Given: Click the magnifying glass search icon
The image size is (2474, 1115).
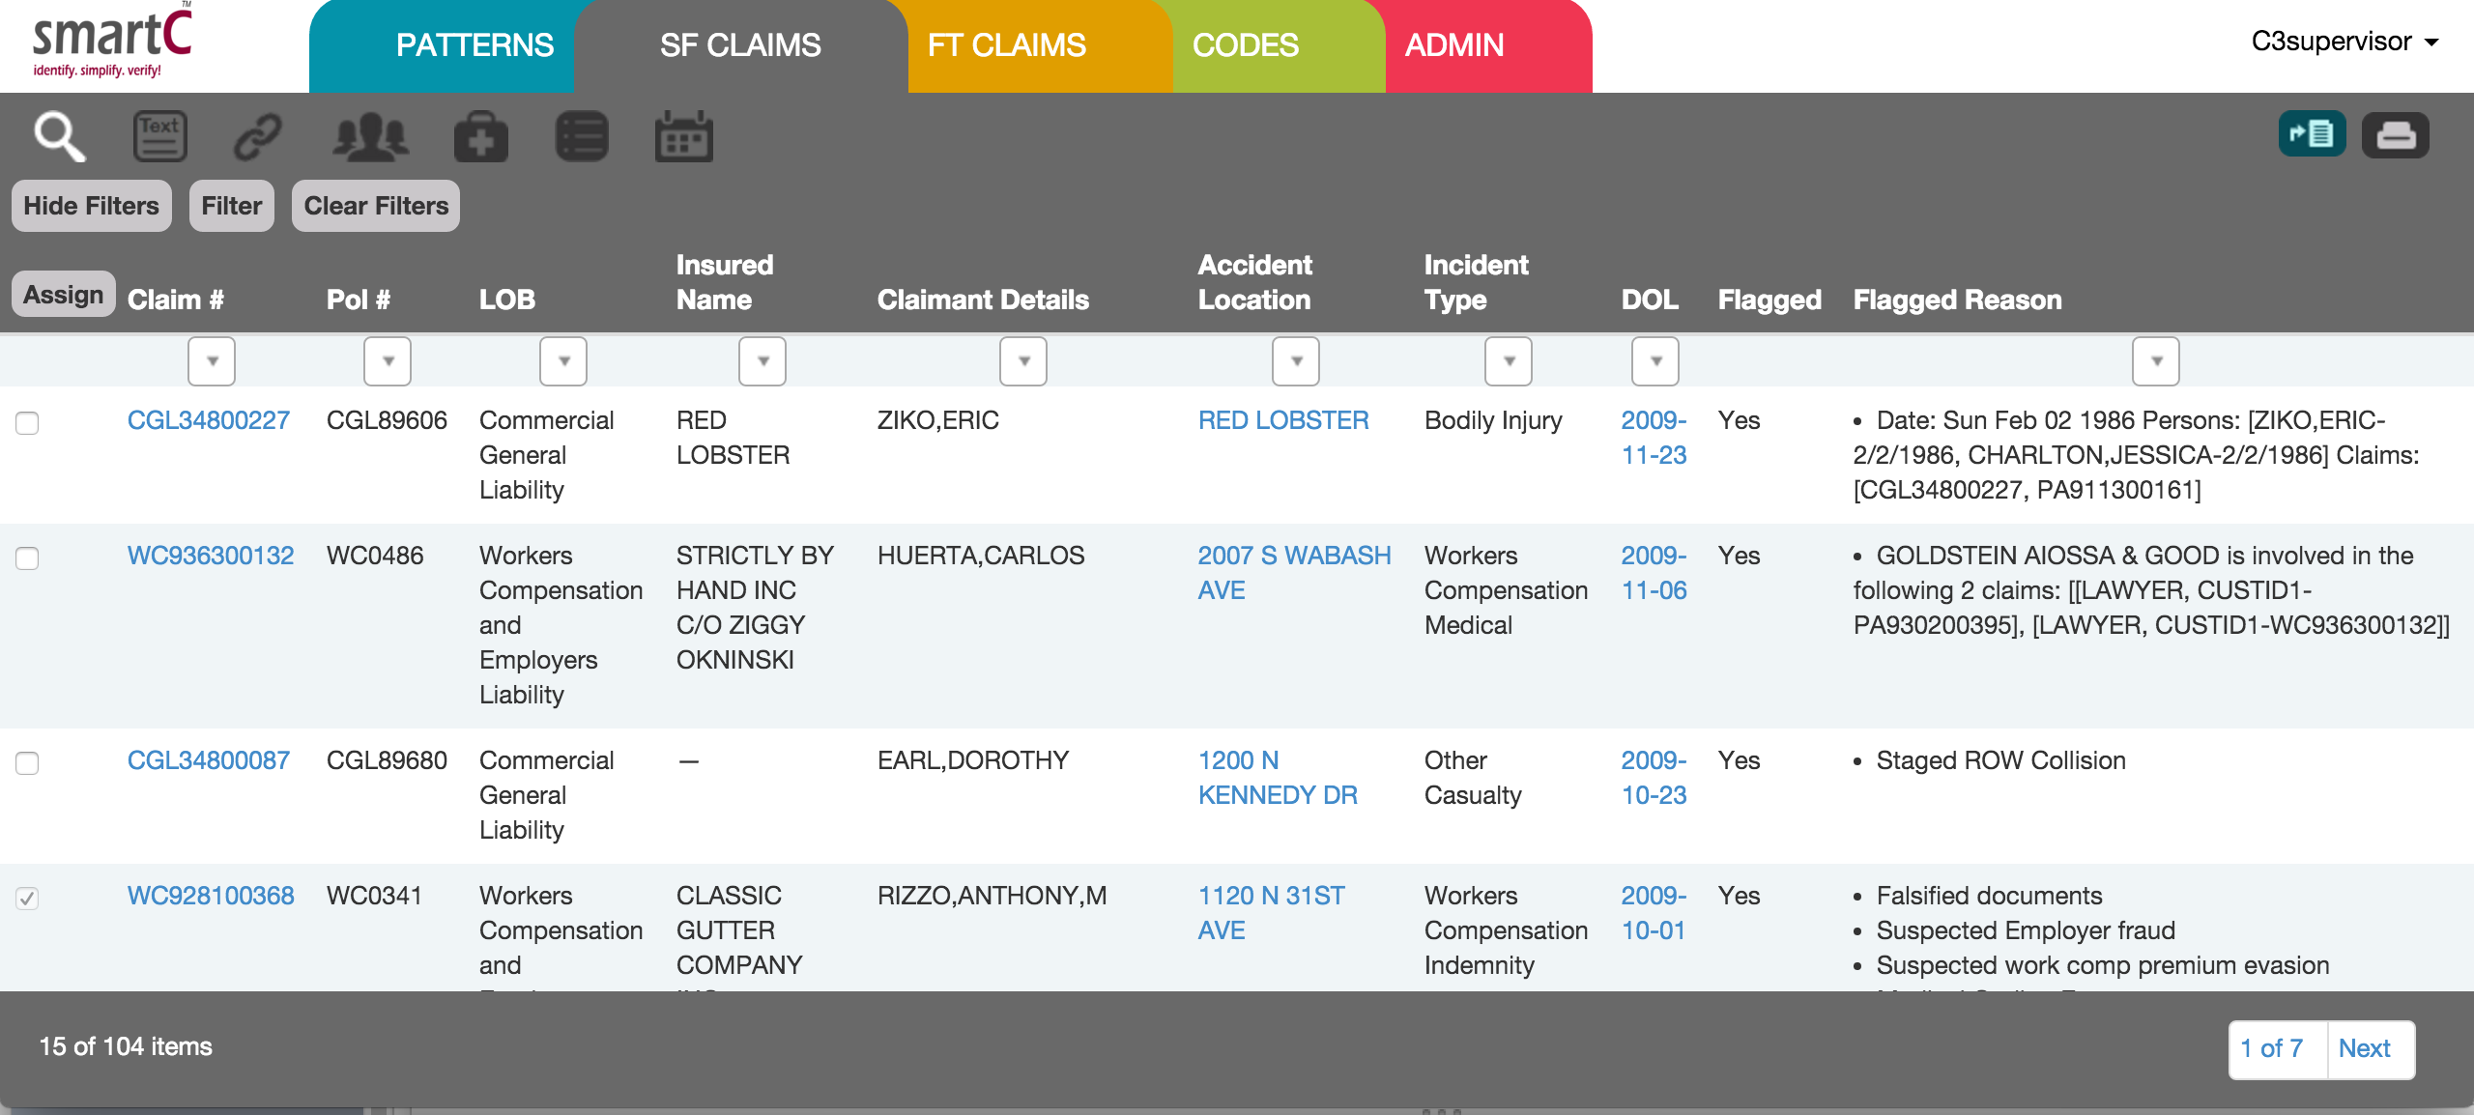Looking at the screenshot, I should [60, 136].
